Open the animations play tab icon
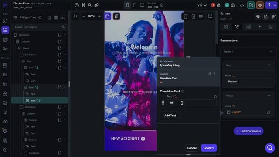Image resolution: width=279 pixels, height=157 pixels. pos(260,27)
